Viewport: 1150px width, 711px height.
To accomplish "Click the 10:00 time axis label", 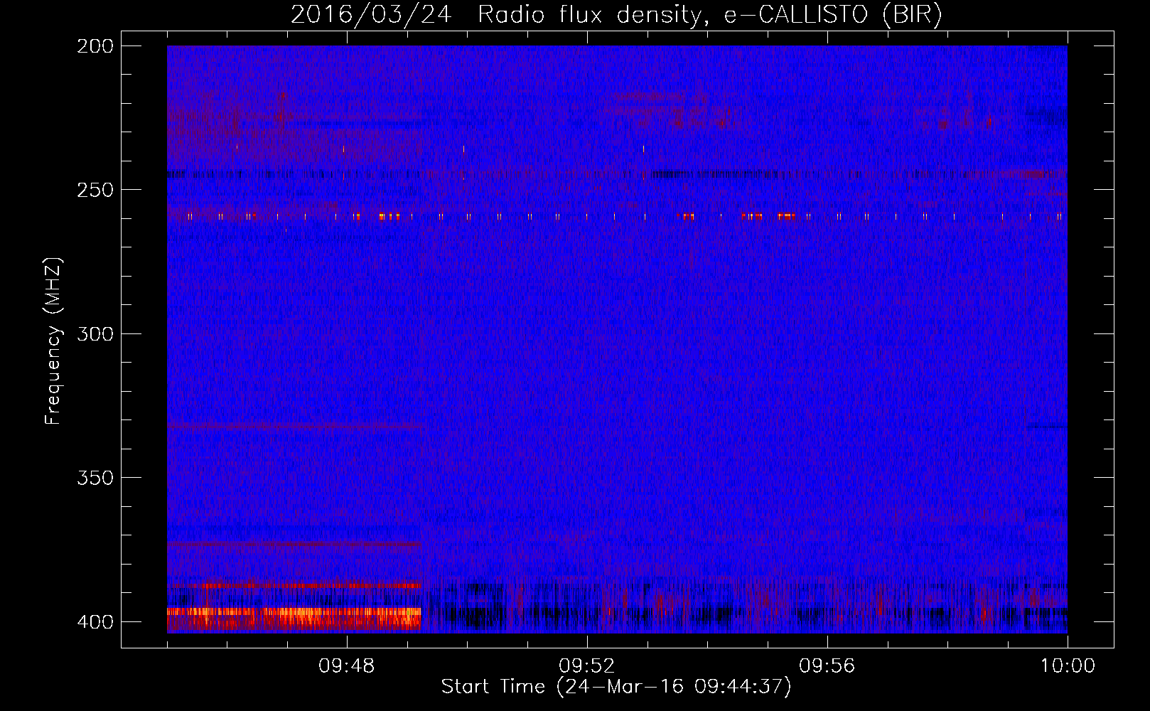I will (1068, 666).
